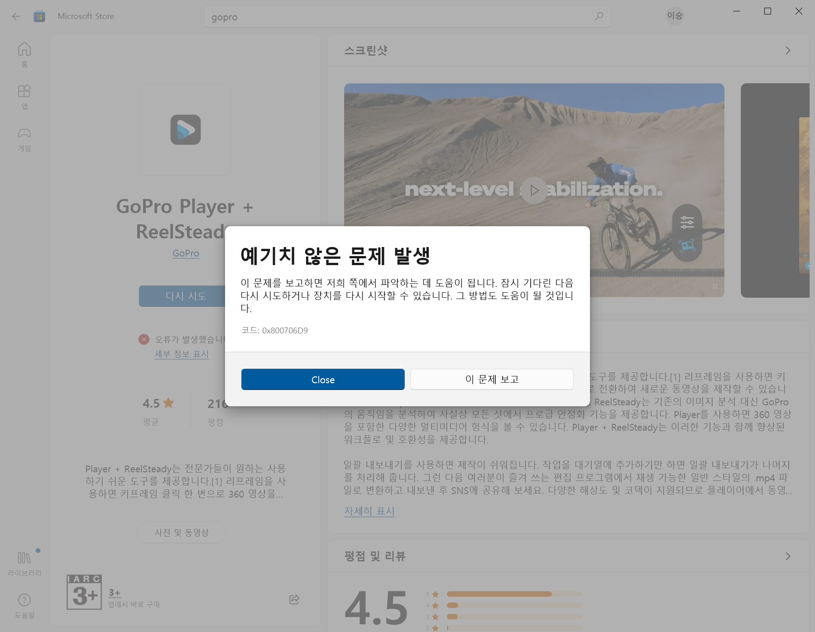Click the search magnifier icon
Screen dimensions: 815x632
point(599,16)
